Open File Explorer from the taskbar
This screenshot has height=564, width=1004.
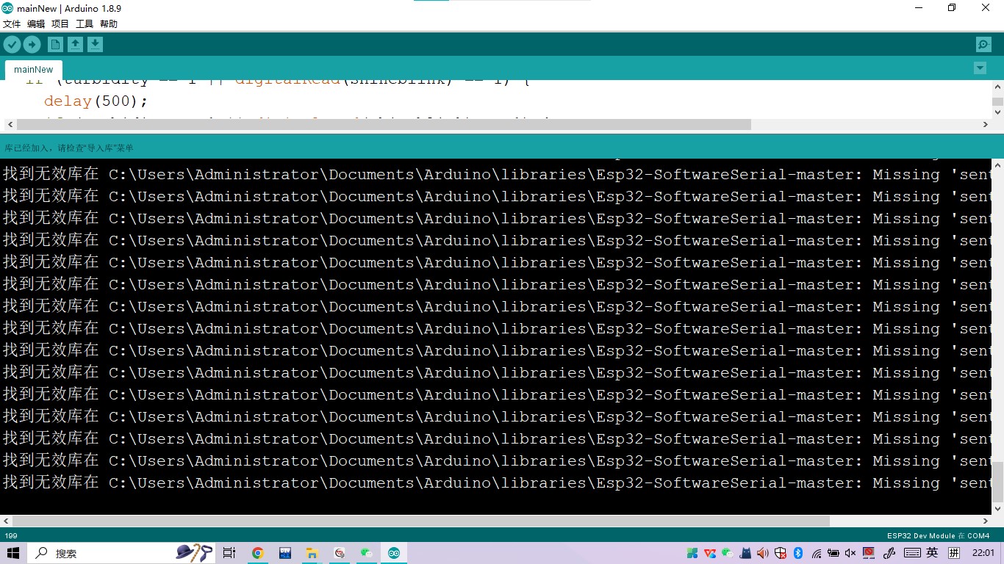coord(312,553)
